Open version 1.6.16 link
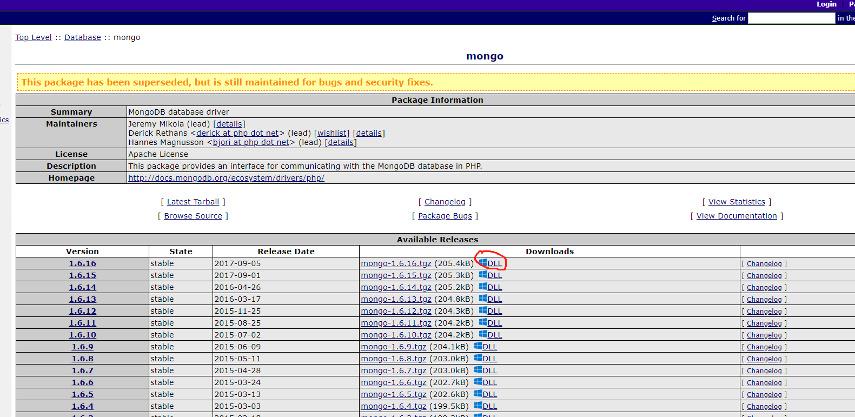855x417 pixels. tap(82, 263)
